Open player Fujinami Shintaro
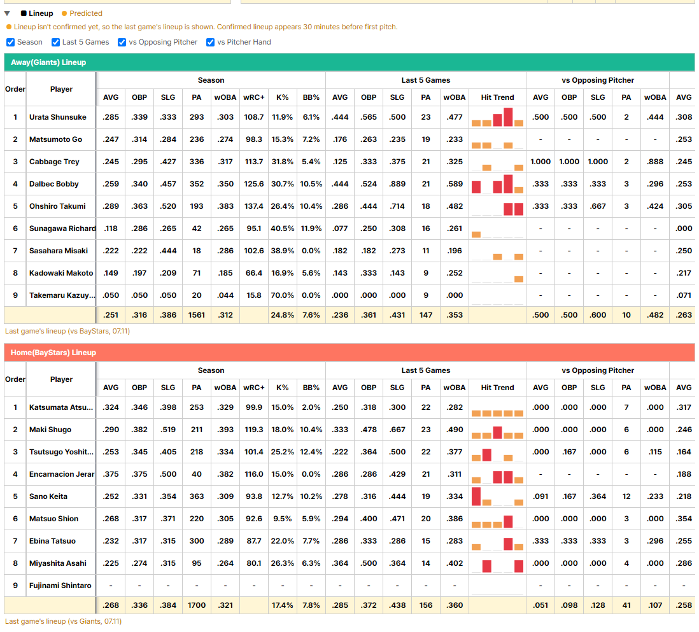699x632 pixels. pyautogui.click(x=60, y=586)
